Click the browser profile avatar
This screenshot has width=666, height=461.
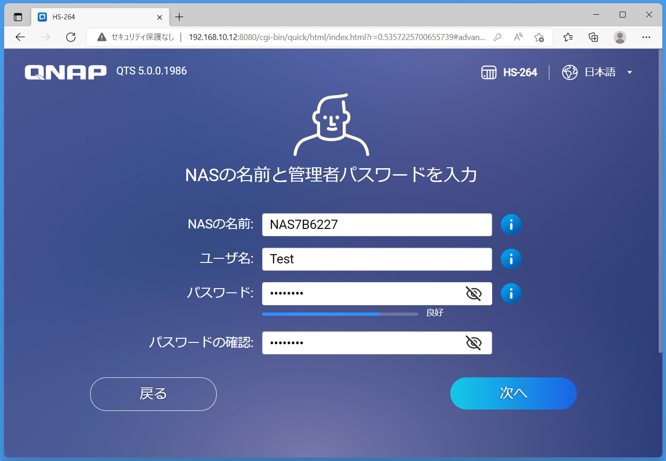620,37
